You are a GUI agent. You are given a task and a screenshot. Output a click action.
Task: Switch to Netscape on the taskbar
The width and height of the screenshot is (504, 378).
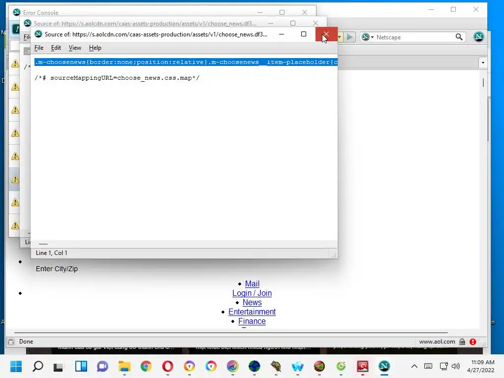point(384,366)
